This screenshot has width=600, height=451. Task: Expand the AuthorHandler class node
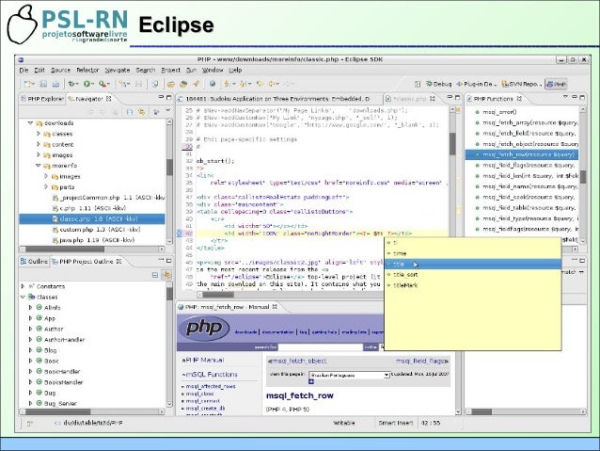click(x=30, y=340)
